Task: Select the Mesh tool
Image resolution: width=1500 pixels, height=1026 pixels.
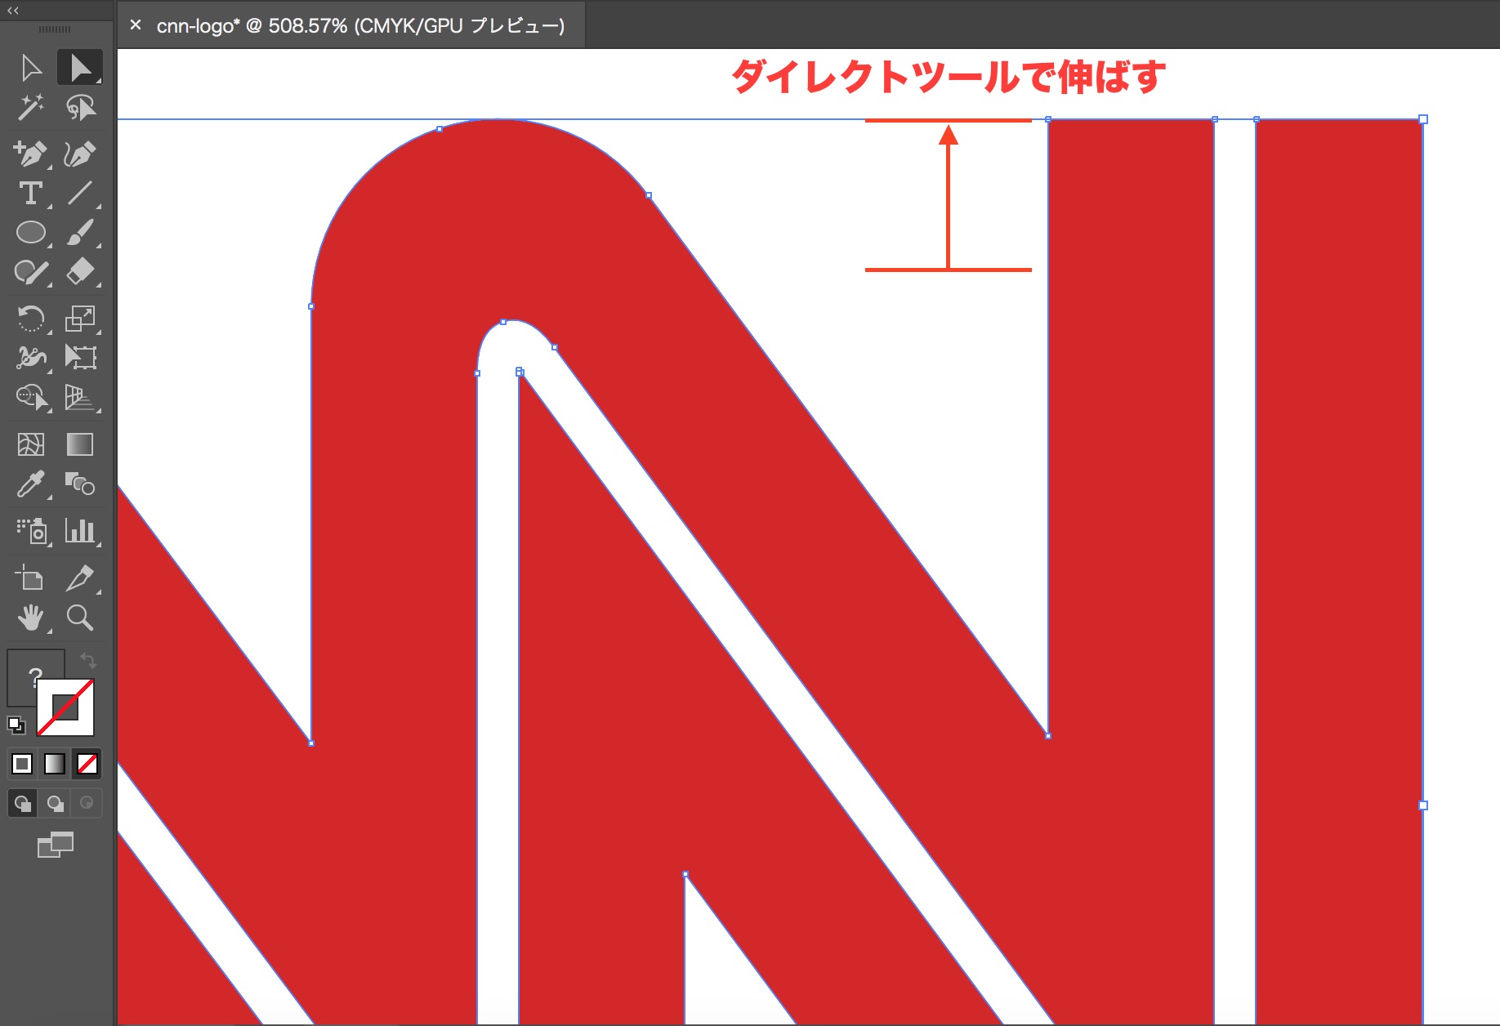Action: tap(31, 444)
